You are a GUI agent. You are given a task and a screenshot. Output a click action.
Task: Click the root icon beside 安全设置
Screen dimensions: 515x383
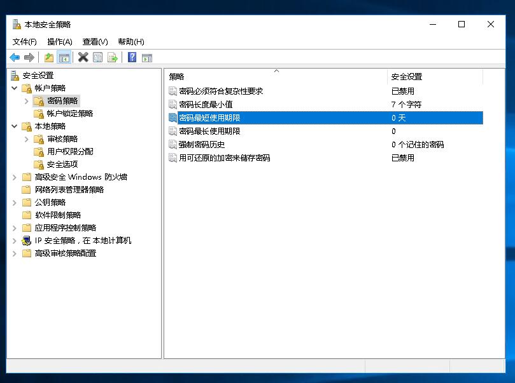point(15,76)
